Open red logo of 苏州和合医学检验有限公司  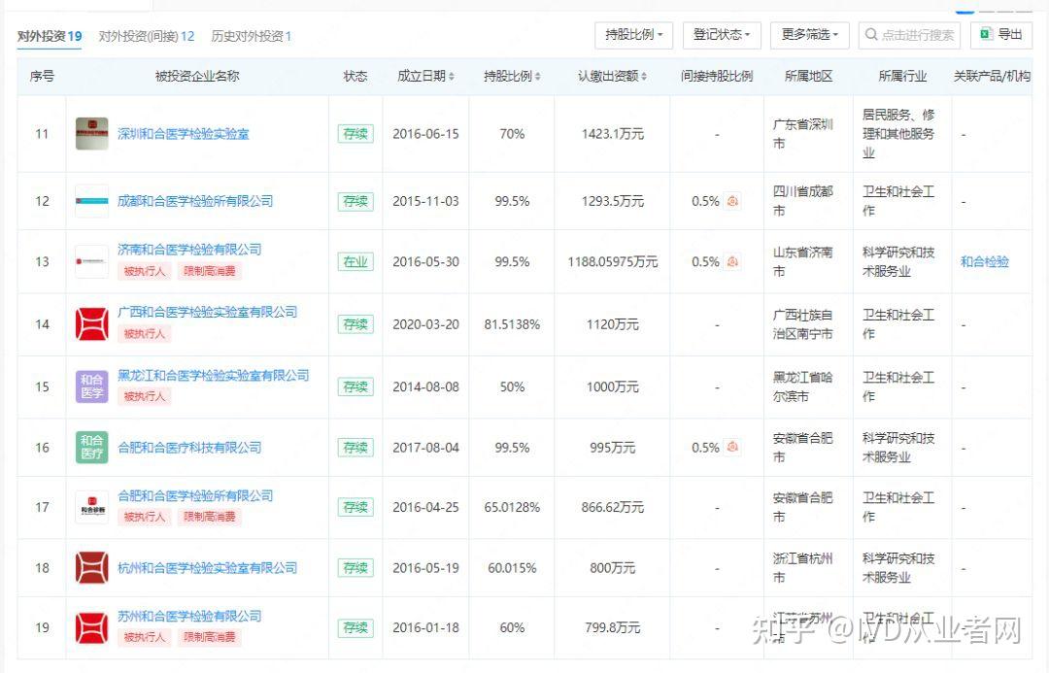tap(91, 627)
